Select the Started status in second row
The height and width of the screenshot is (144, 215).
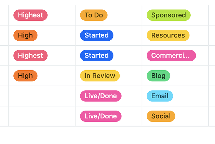pyautogui.click(x=97, y=35)
